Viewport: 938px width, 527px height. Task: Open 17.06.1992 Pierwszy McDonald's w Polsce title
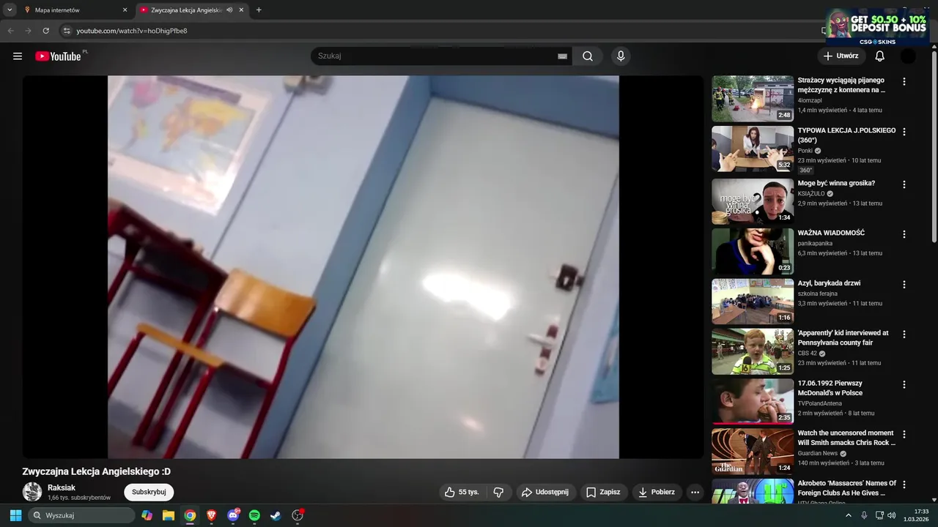point(830,388)
